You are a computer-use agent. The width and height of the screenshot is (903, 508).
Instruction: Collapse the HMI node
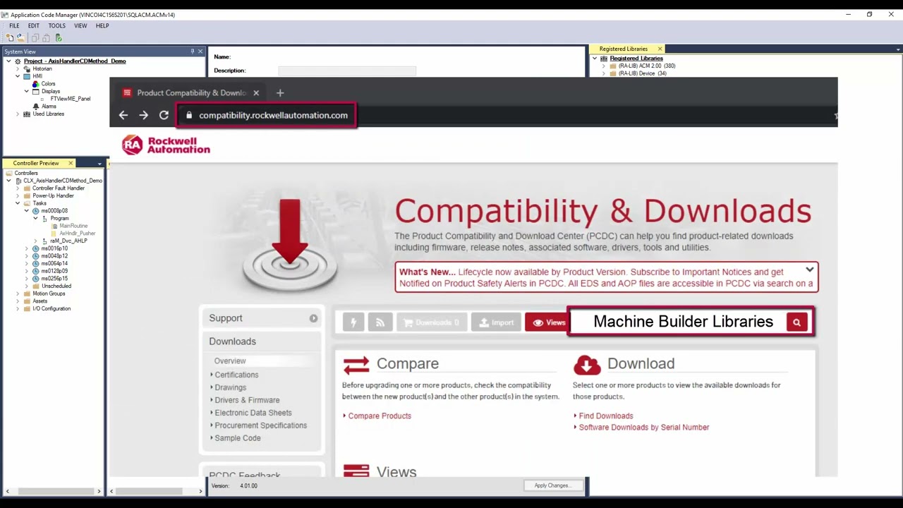pyautogui.click(x=18, y=76)
